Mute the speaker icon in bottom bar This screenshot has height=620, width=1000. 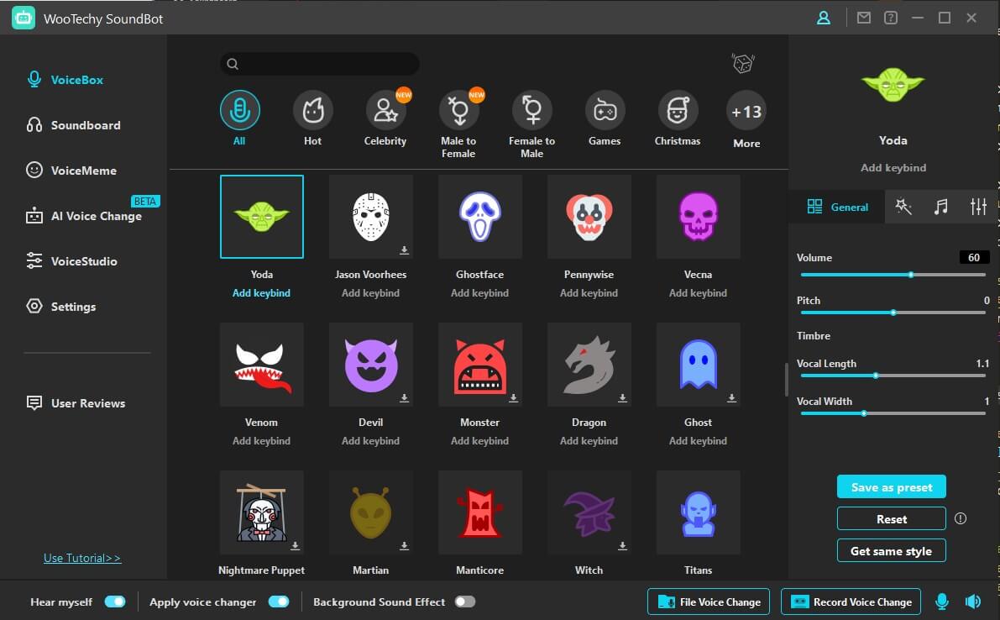973,602
